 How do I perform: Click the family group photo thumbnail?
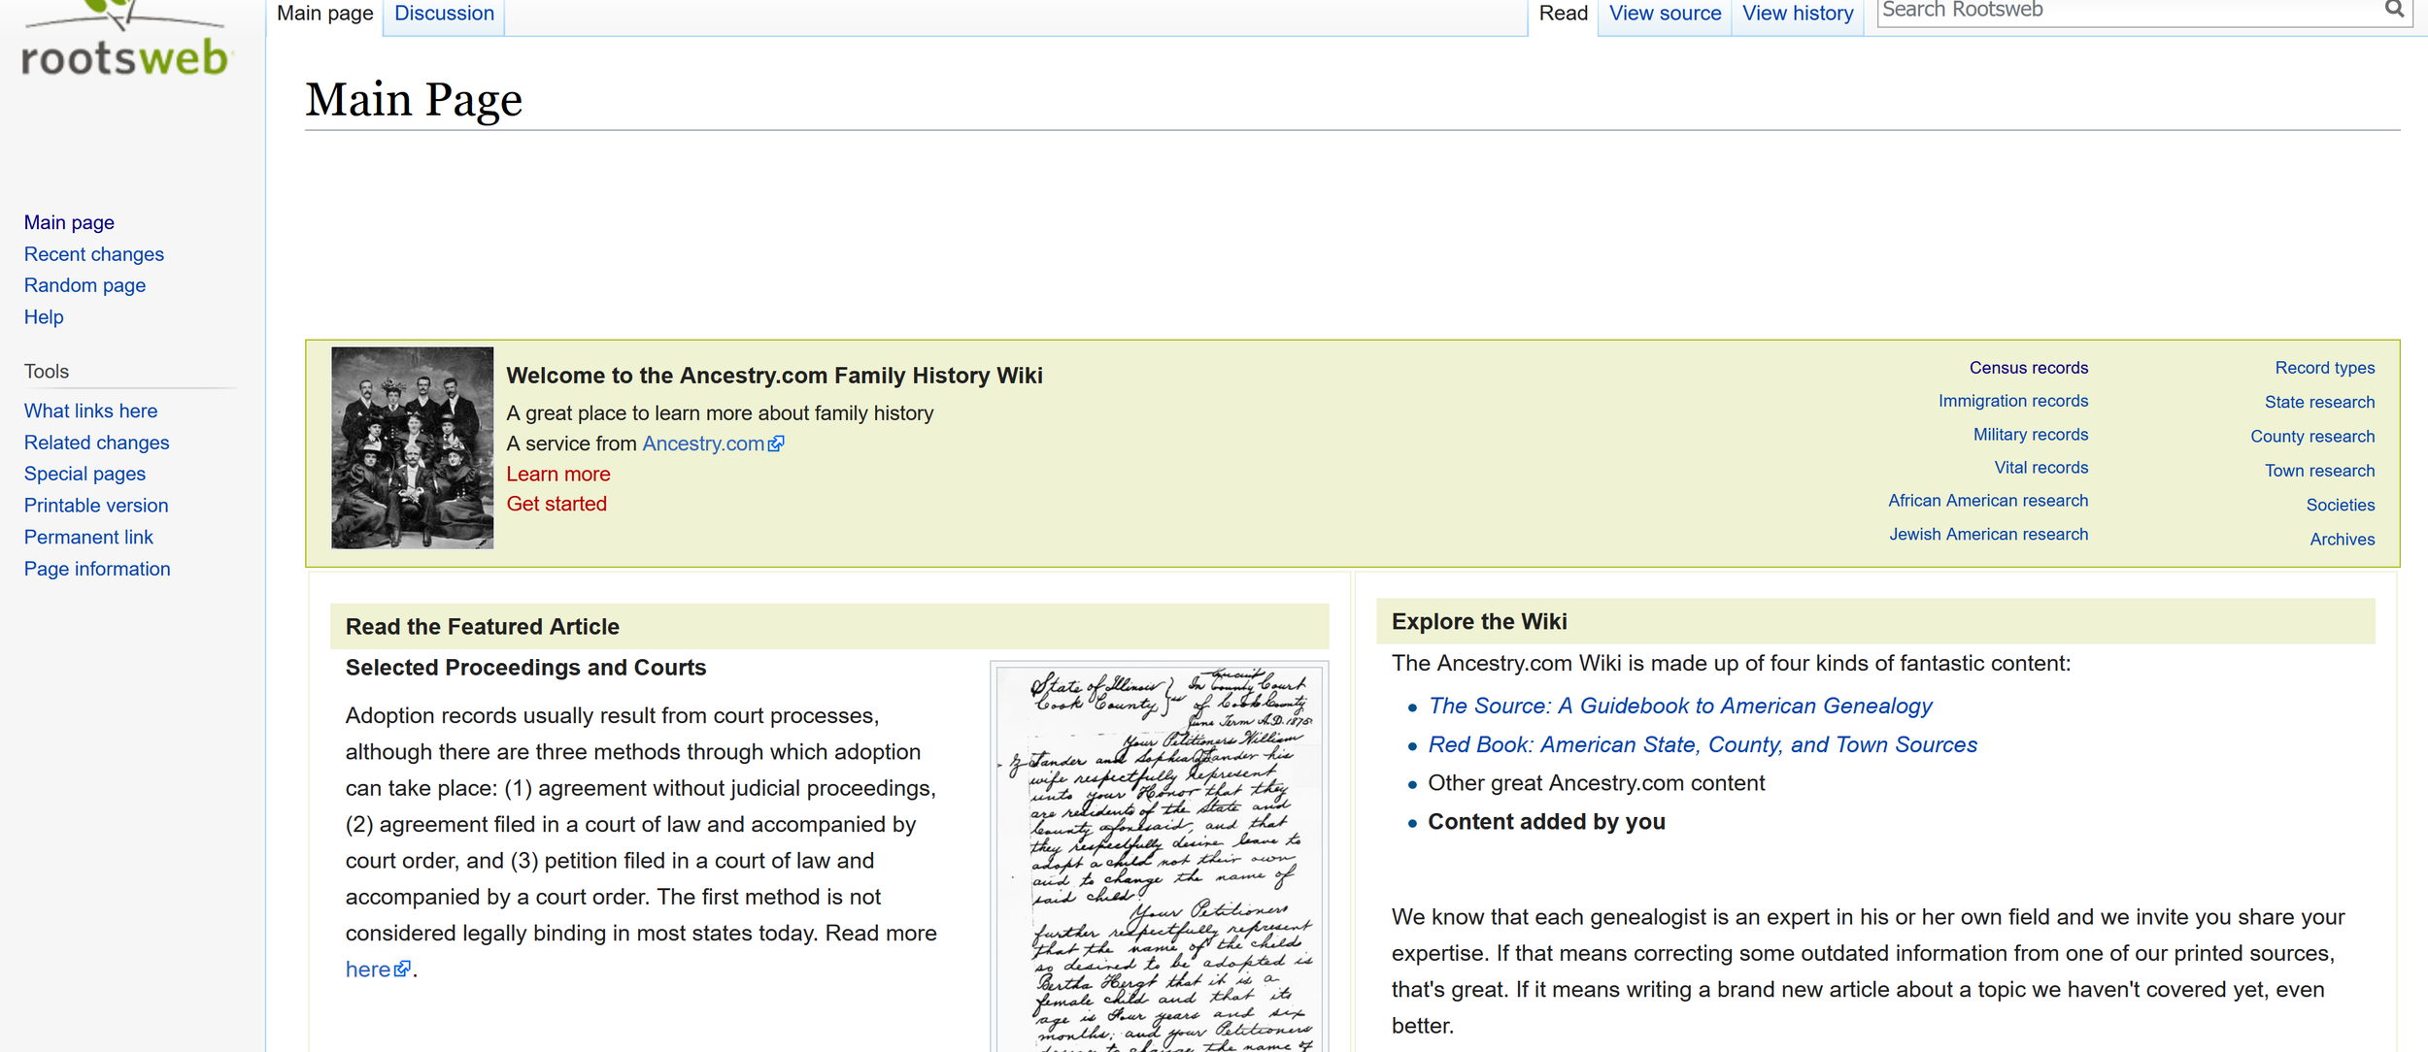(x=412, y=448)
